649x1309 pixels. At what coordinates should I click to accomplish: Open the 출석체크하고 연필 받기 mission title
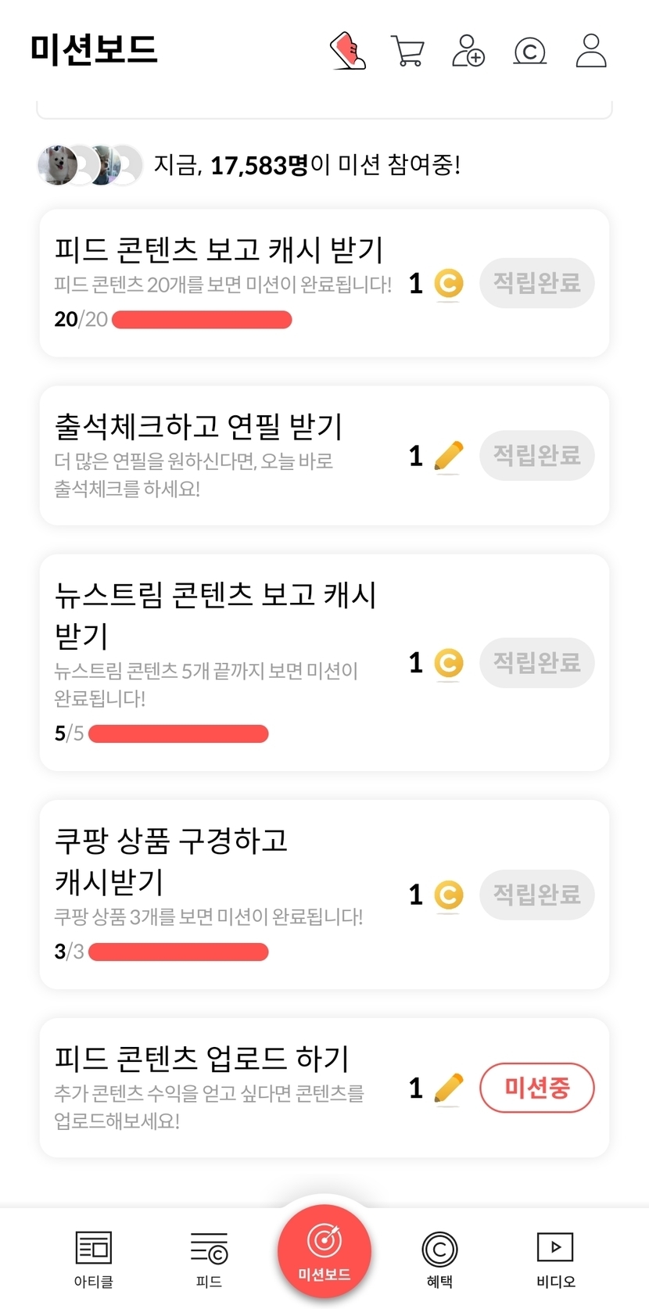199,427
